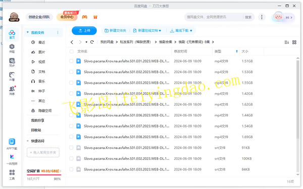Expand the offline download dropdown arrow
The width and height of the screenshot is (303, 189).
point(191,31)
